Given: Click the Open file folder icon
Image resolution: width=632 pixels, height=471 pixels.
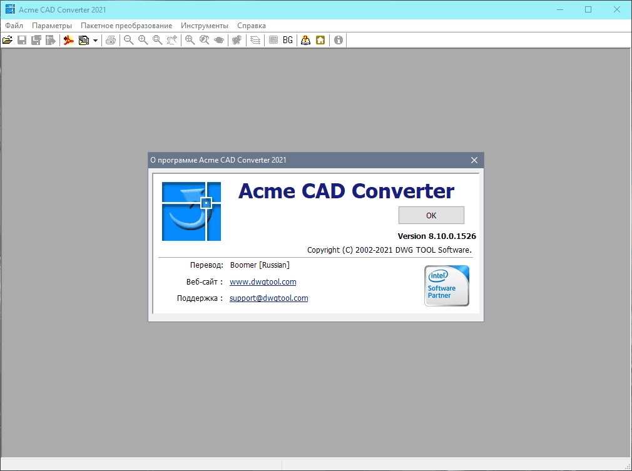Looking at the screenshot, I should point(8,40).
